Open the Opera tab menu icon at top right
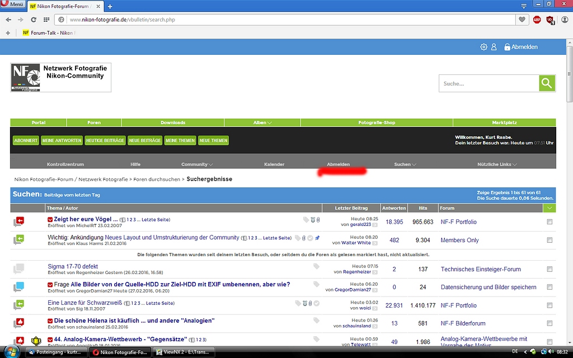This screenshot has height=358, width=573. point(524,6)
